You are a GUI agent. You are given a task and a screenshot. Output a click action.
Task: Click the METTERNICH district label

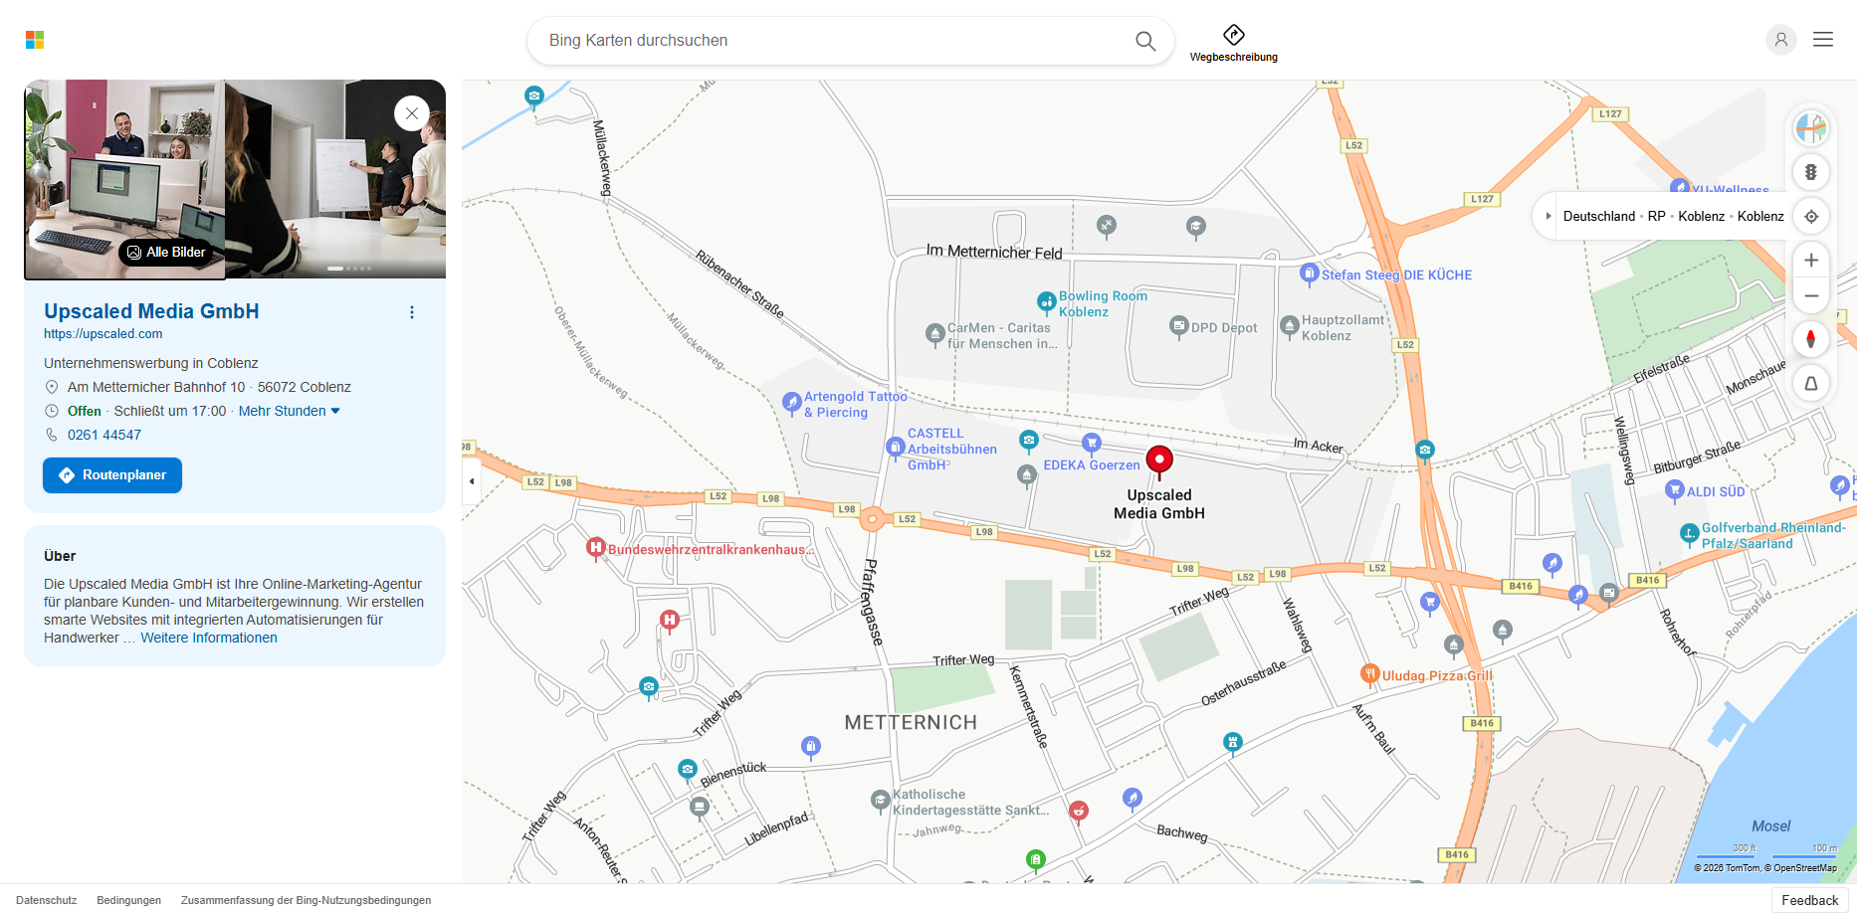coord(911,723)
